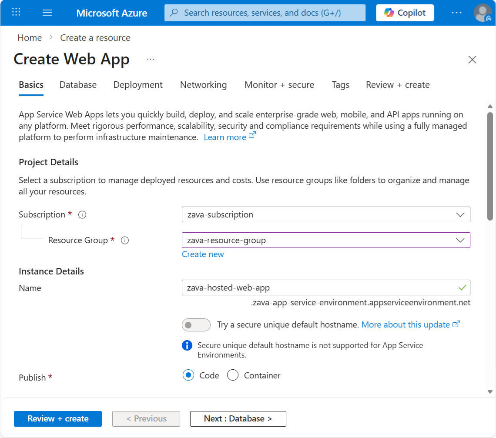Click the search magnifier in the top bar
Viewport: 496px width, 438px height.
[x=173, y=13]
